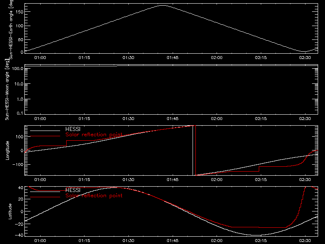Click 01:00 time label under Earth angle plot
The width and height of the screenshot is (325, 244).
(40, 58)
